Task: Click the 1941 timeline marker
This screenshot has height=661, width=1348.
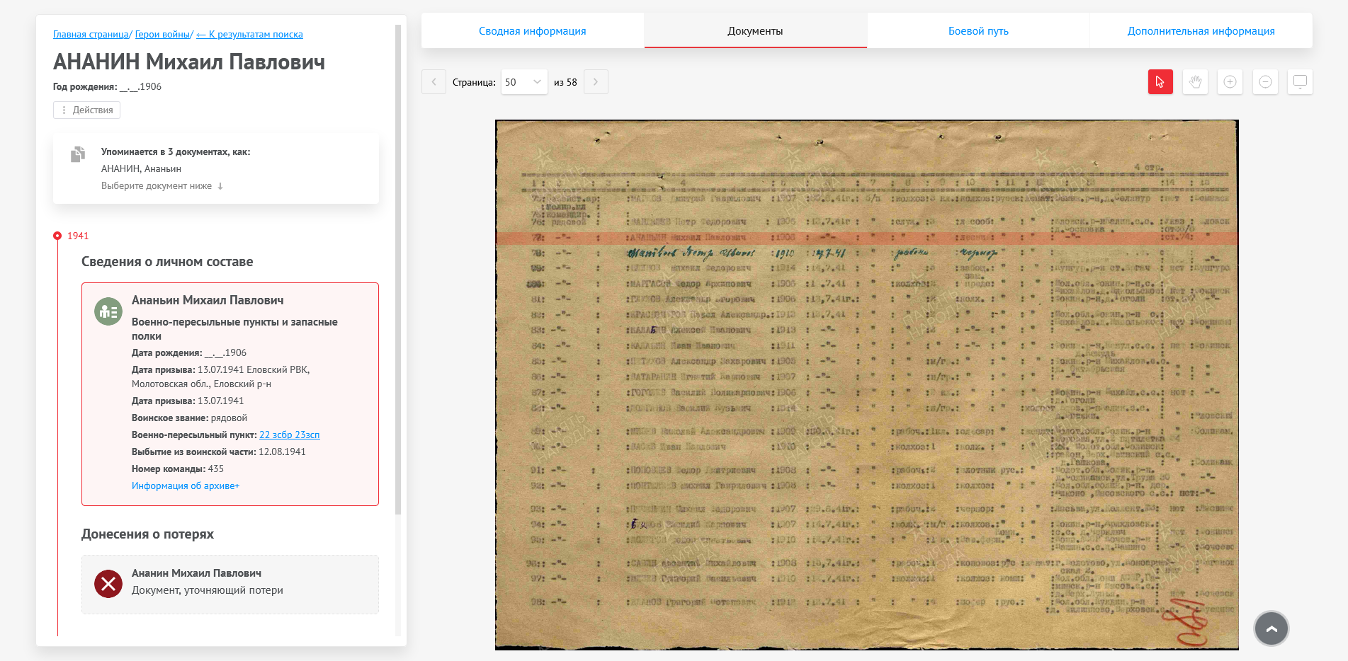Action: click(x=57, y=236)
